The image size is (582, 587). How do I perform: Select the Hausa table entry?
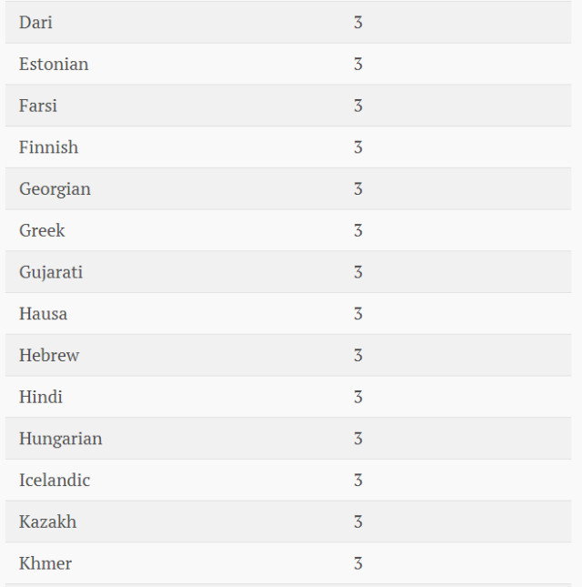[43, 314]
